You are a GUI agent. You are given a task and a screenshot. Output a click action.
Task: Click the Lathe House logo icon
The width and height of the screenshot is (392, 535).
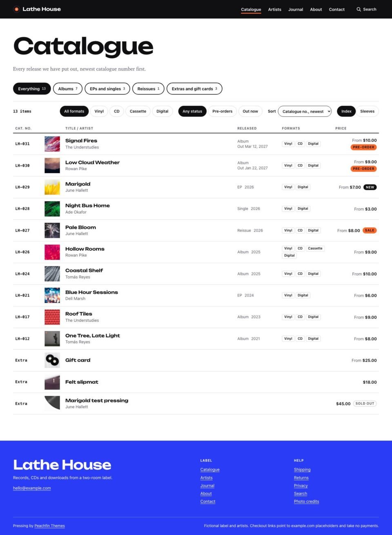click(x=16, y=9)
